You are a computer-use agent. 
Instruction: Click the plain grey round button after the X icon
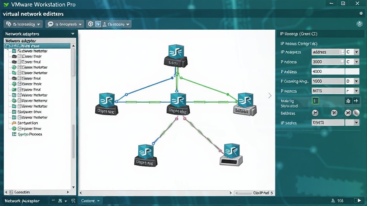pyautogui.click(x=356, y=113)
